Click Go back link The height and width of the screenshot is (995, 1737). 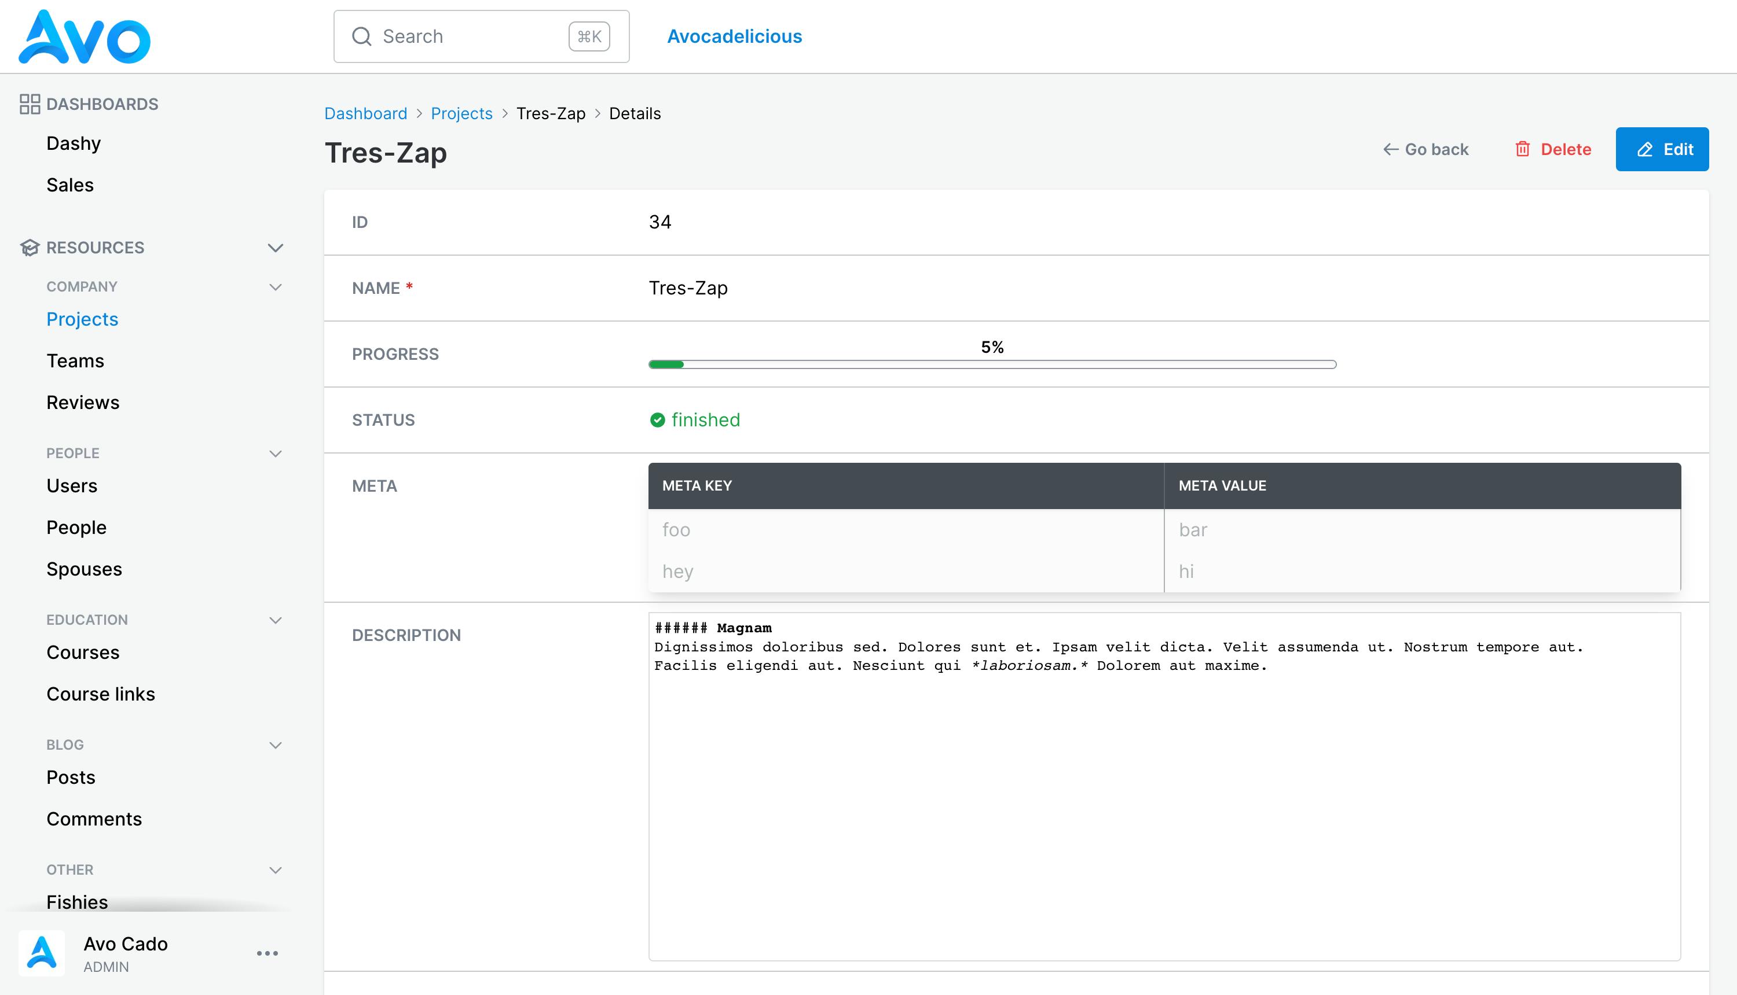point(1425,149)
